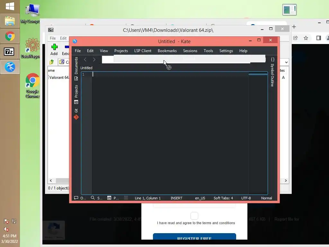Screen dimensions: 329x247
Task: Open Kate's Sessions menu
Action: click(190, 50)
